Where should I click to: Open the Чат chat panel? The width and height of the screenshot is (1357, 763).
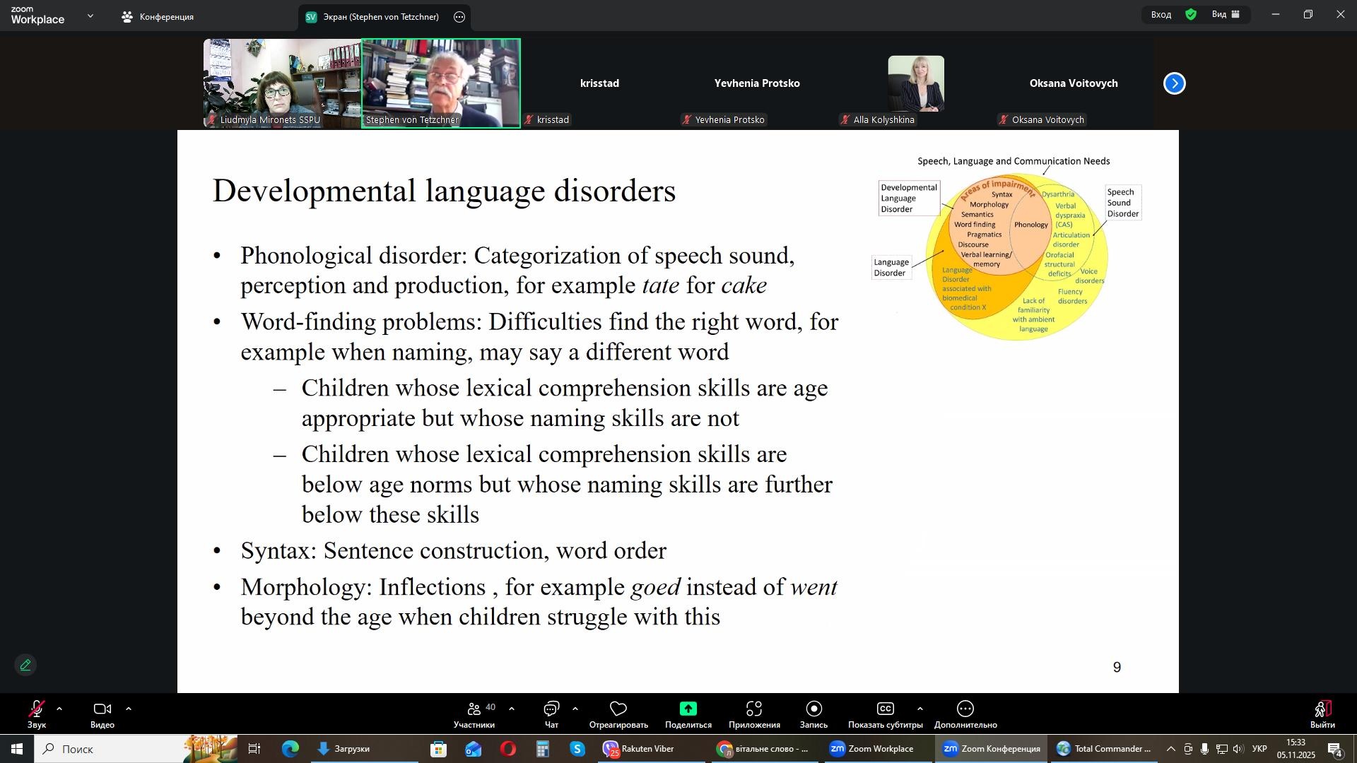pos(551,714)
